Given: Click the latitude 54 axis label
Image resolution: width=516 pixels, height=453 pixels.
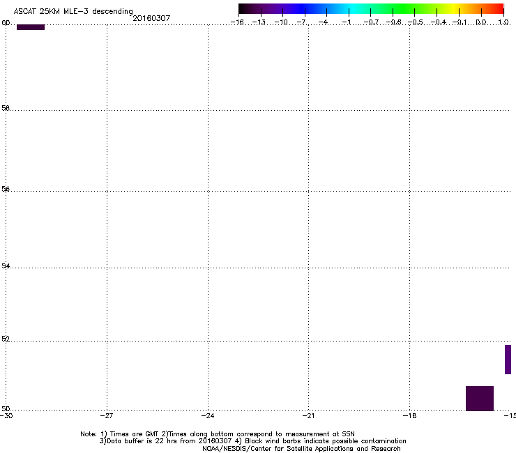Looking at the screenshot, I should pos(6,266).
